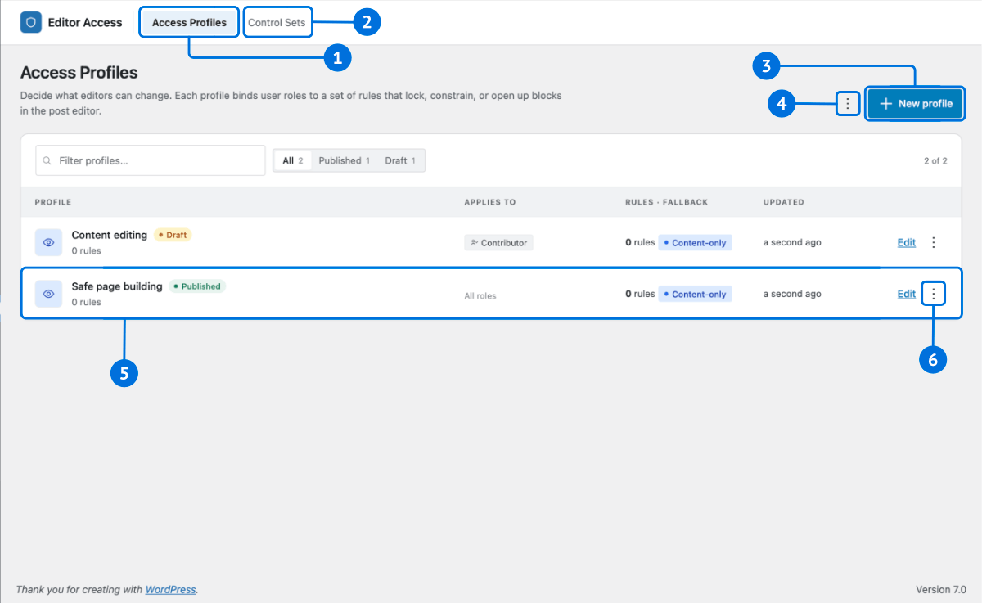Click the UPDATED column header
982x603 pixels.
784,202
